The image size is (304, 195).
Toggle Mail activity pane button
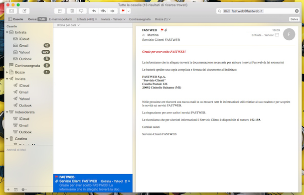click(x=16, y=190)
